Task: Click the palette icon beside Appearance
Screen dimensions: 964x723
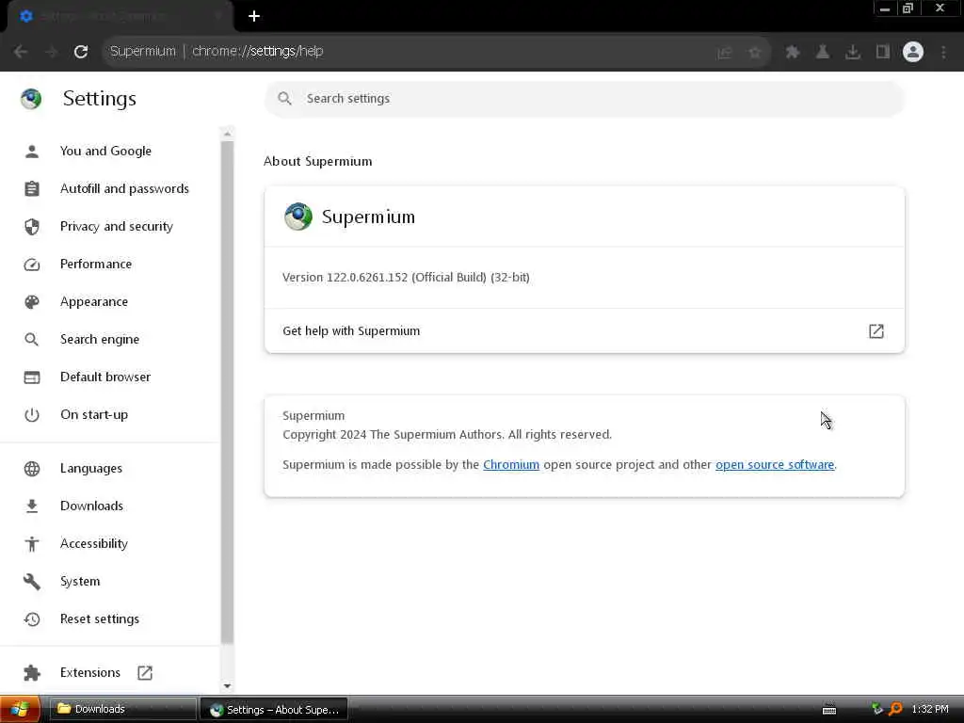Action: [x=32, y=302]
